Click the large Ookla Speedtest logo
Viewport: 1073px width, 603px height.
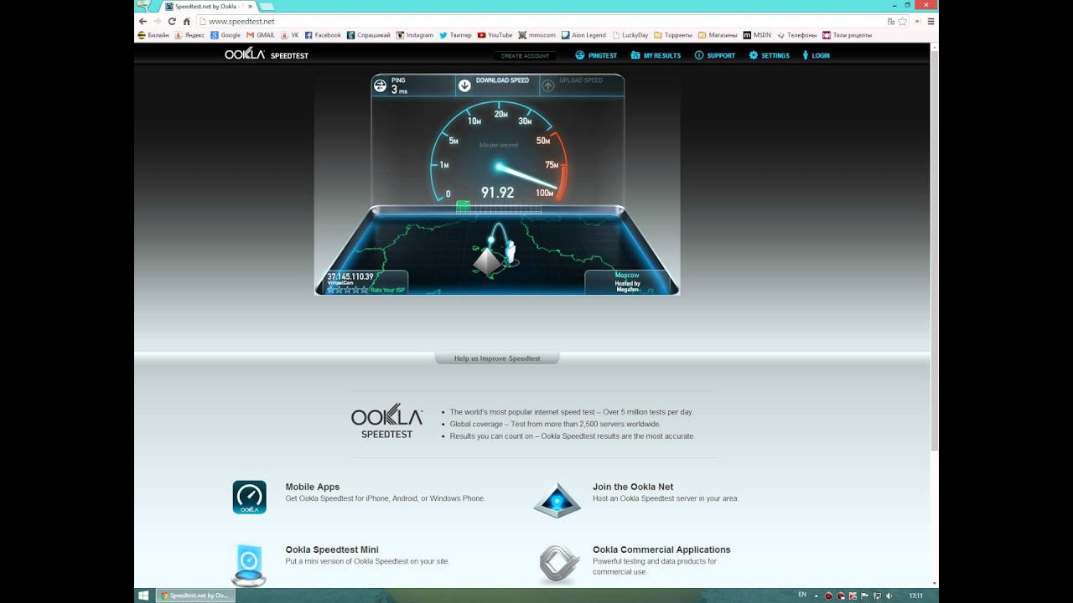point(386,421)
